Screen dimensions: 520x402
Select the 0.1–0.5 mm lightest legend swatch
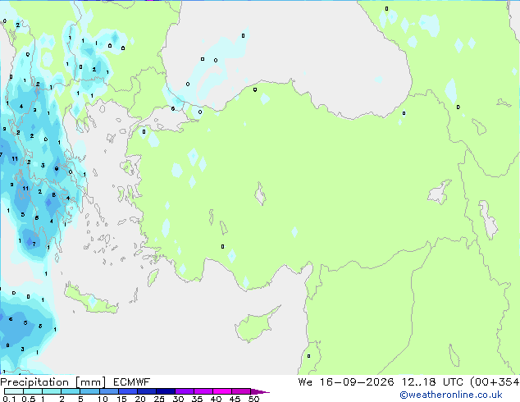point(14,391)
